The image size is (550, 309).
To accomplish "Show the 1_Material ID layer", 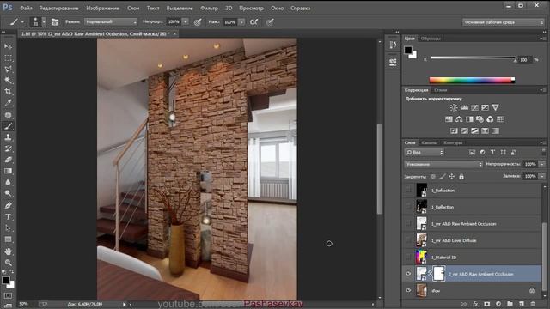I will pos(408,257).
